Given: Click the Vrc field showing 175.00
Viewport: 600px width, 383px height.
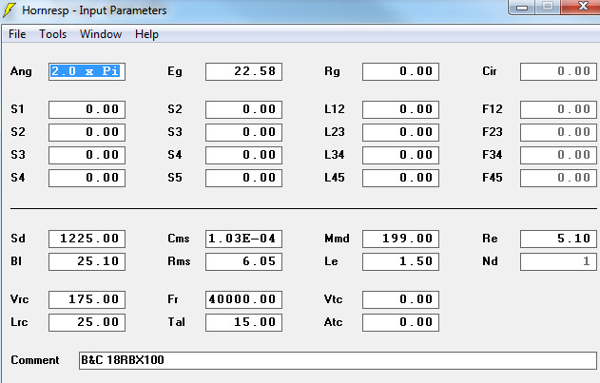Looking at the screenshot, I should (87, 299).
